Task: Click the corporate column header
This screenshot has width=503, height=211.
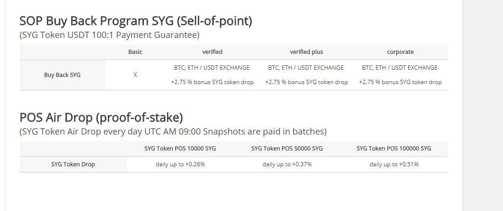Action: pyautogui.click(x=400, y=52)
